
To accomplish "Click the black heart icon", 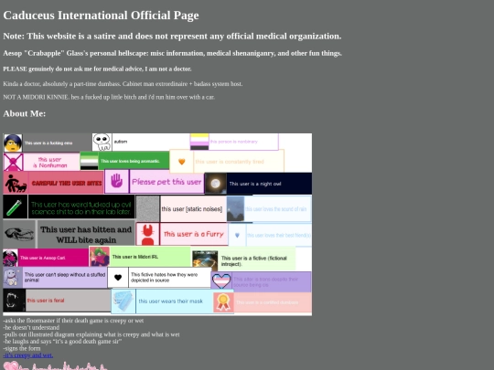I will [118, 278].
